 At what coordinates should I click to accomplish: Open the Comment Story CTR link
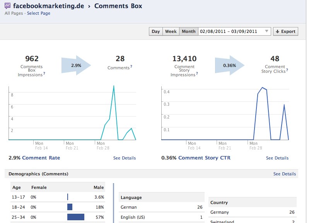pyautogui.click(x=204, y=158)
